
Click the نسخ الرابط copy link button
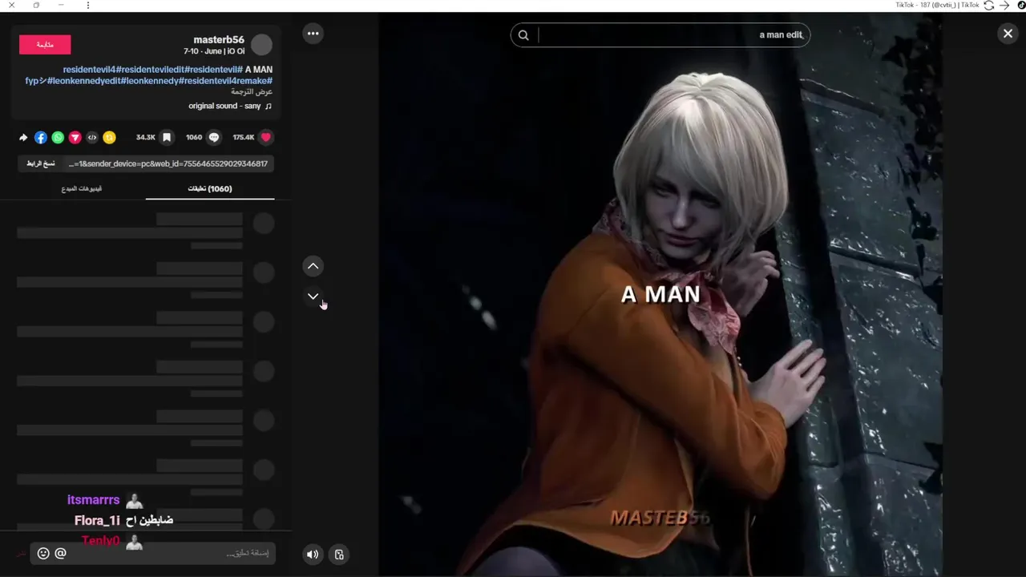tap(41, 163)
